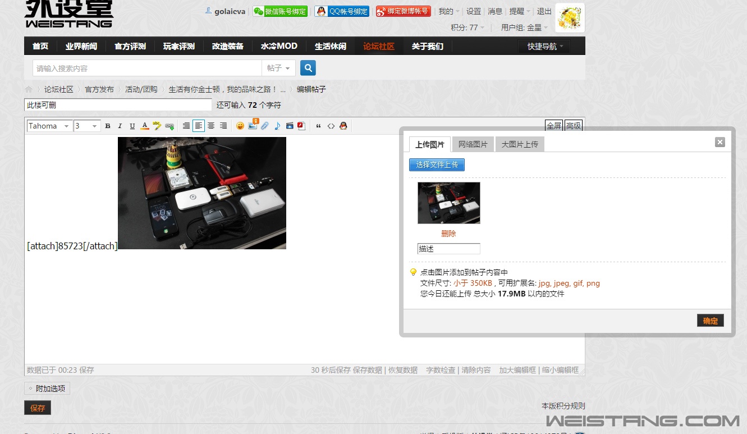This screenshot has height=434, width=747.
Task: Switch to the 大图片上传 tab
Action: tap(520, 144)
